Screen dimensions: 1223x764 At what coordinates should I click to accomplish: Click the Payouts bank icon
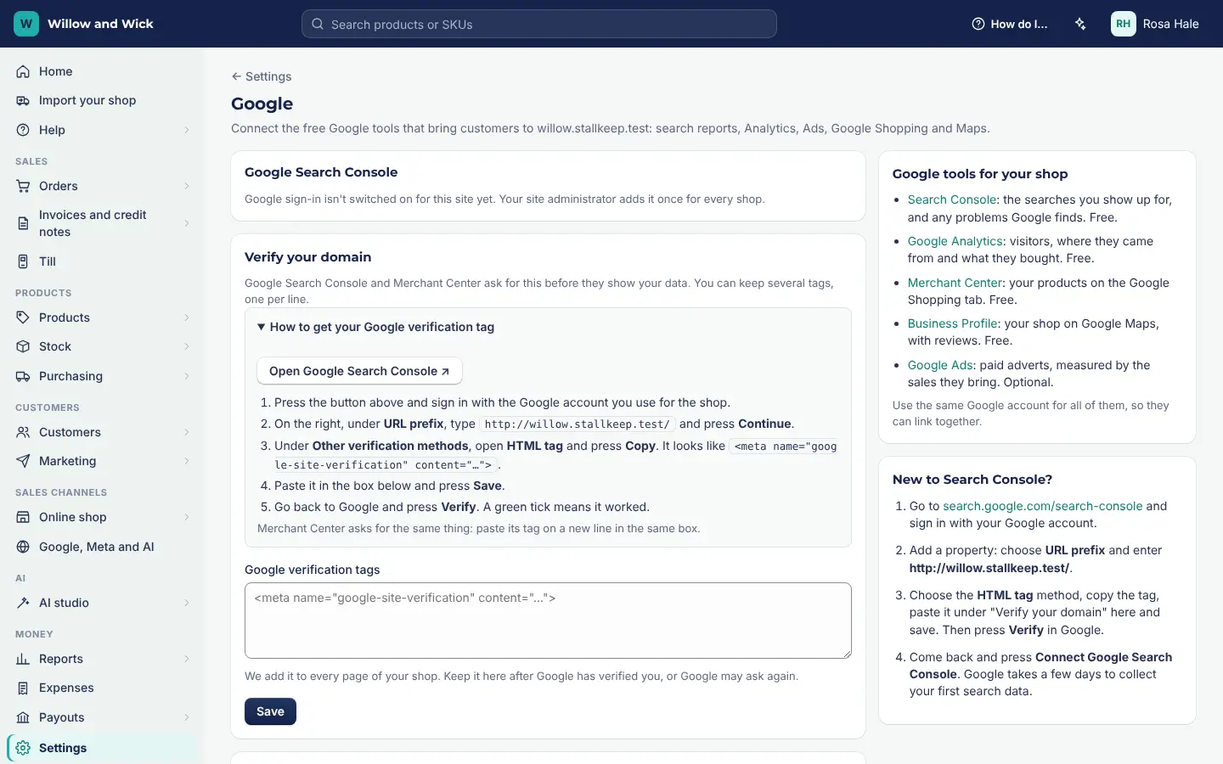[x=23, y=717]
